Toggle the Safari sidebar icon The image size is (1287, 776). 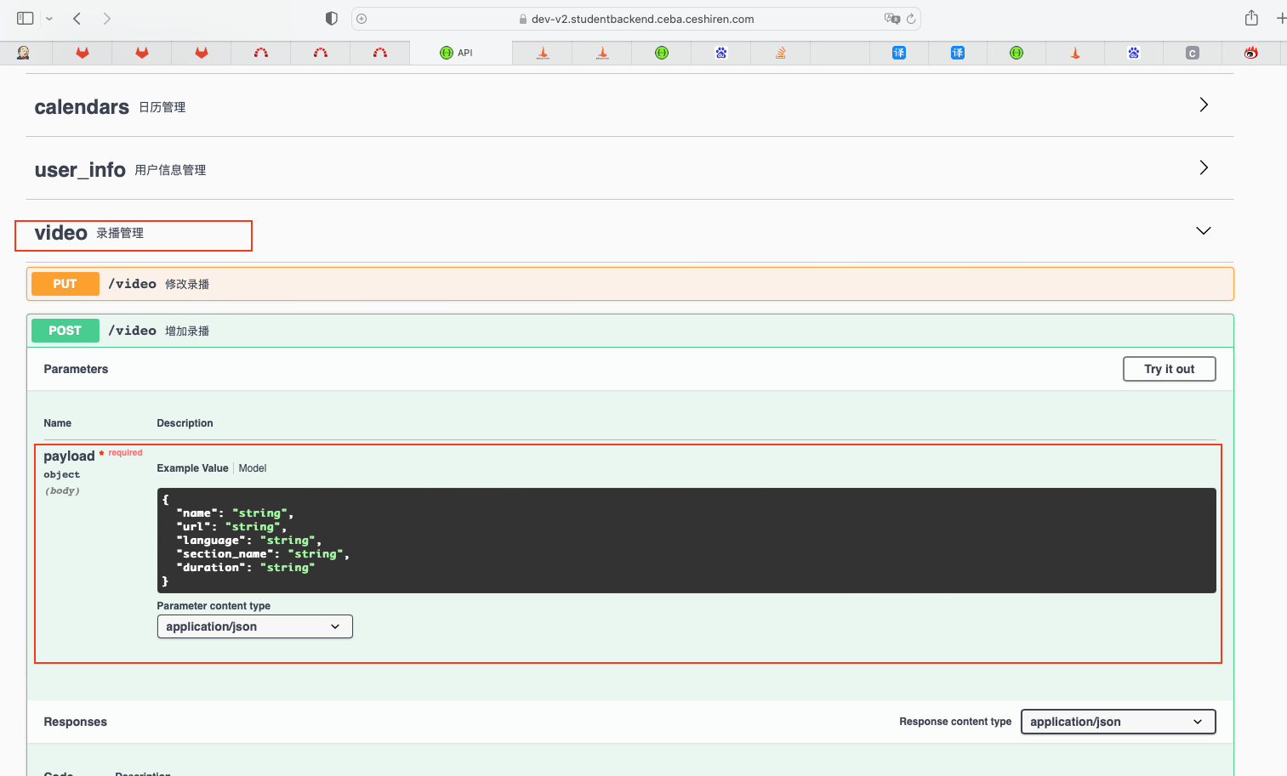pyautogui.click(x=25, y=18)
